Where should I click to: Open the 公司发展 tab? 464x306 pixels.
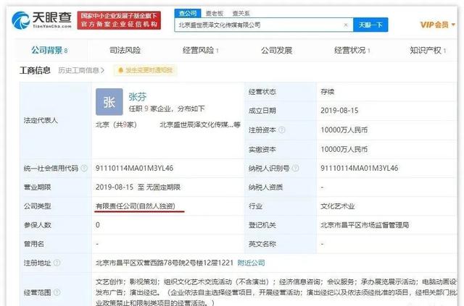[276, 51]
